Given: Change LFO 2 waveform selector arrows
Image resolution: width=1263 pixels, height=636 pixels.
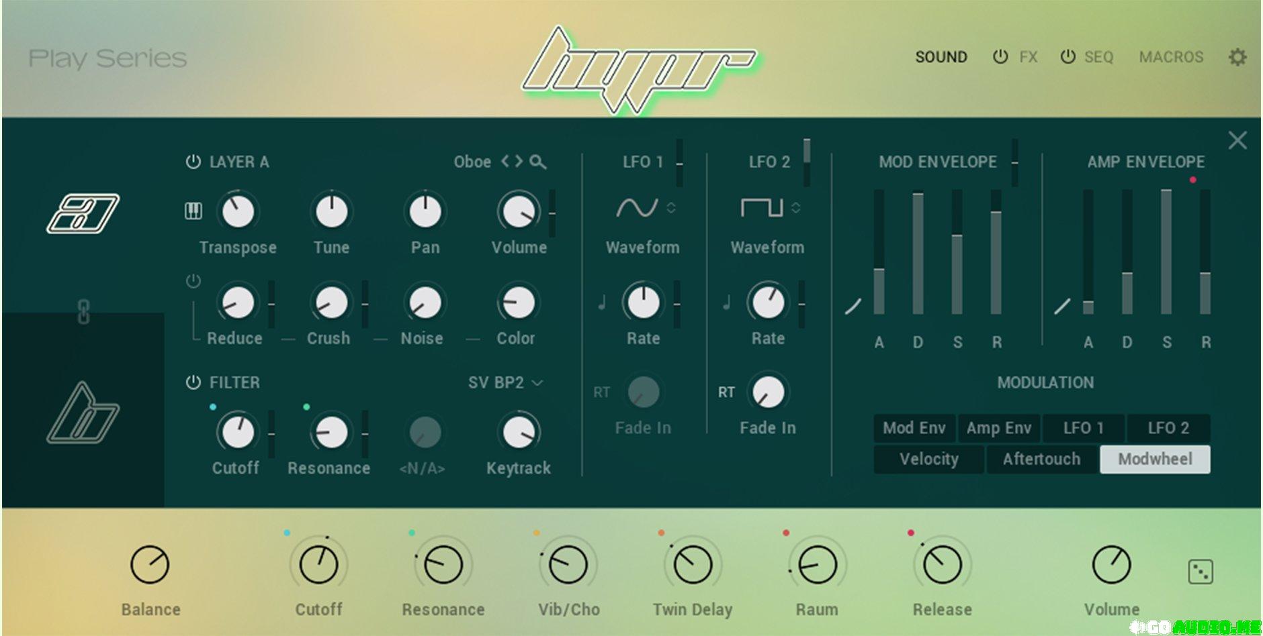Looking at the screenshot, I should click(x=795, y=208).
